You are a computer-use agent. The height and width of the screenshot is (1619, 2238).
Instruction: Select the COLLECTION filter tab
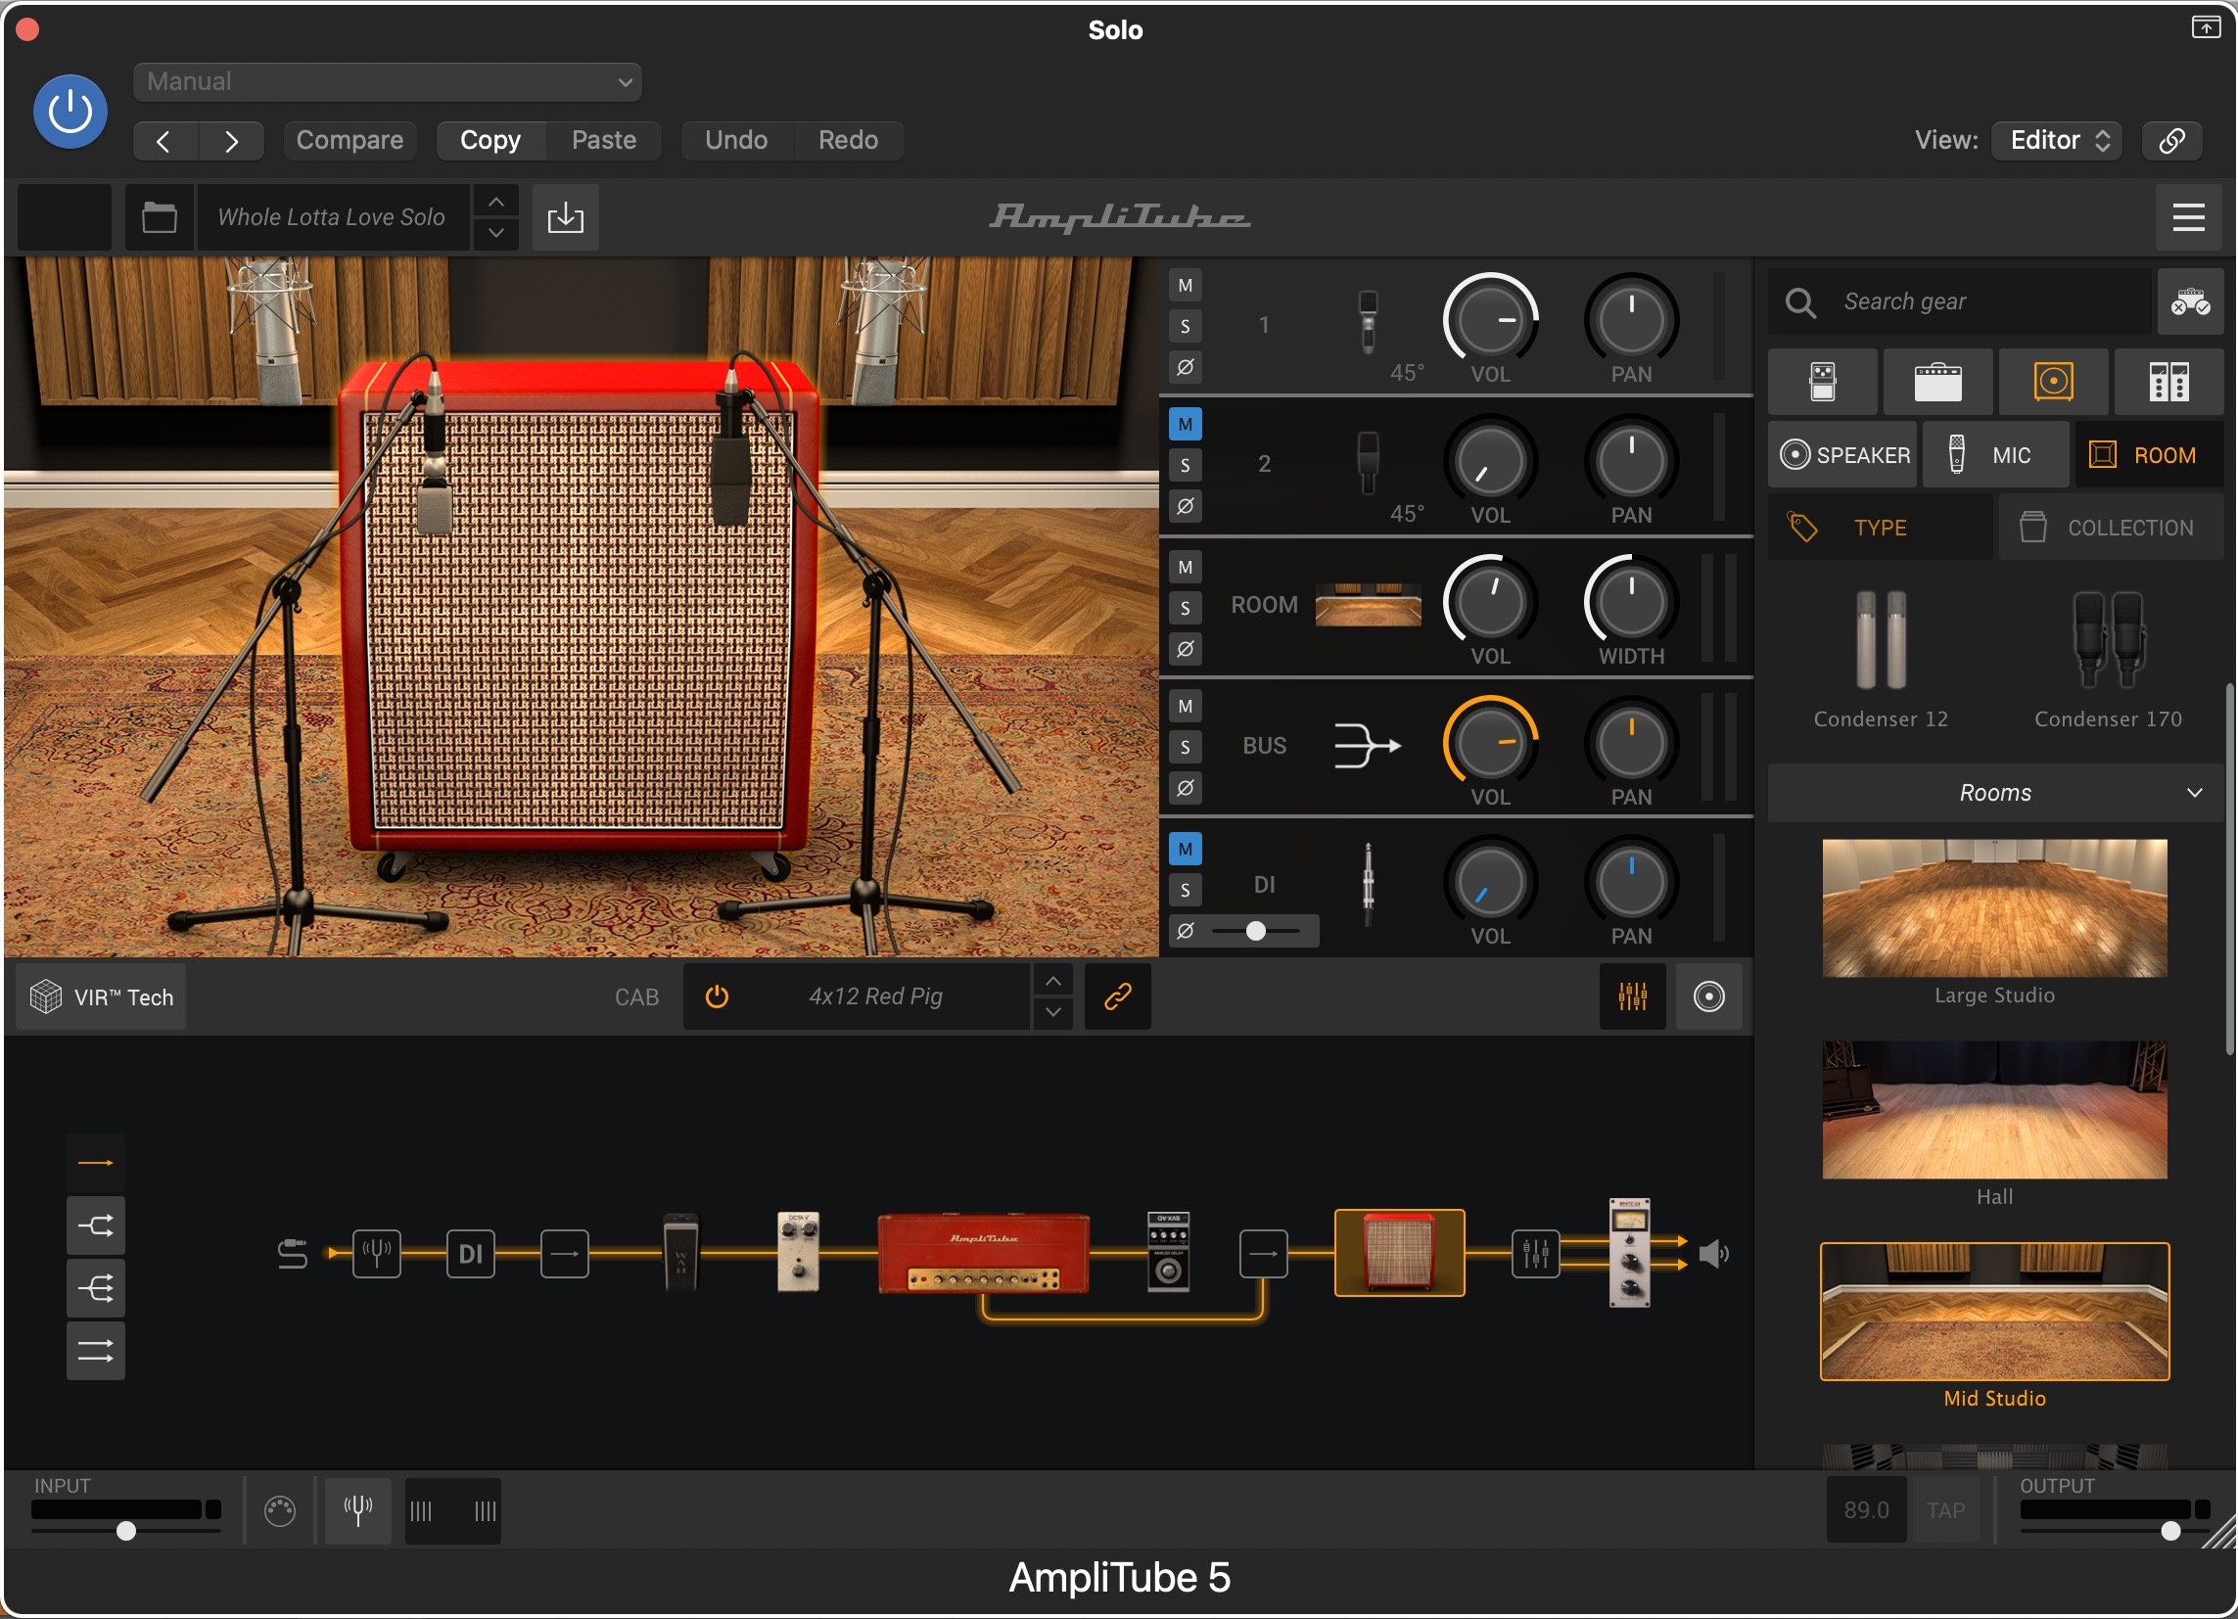(x=2111, y=528)
